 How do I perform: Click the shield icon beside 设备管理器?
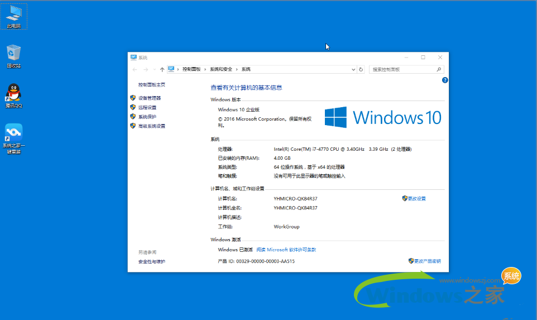click(x=133, y=98)
